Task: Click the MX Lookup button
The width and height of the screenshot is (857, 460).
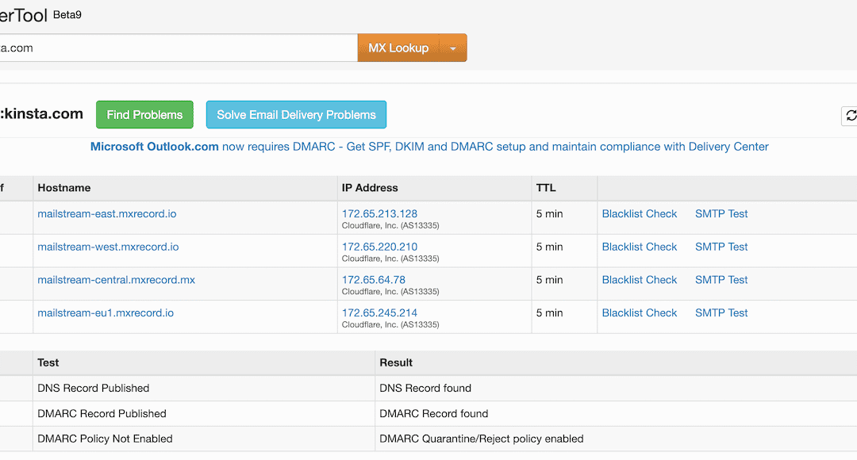Action: click(398, 48)
